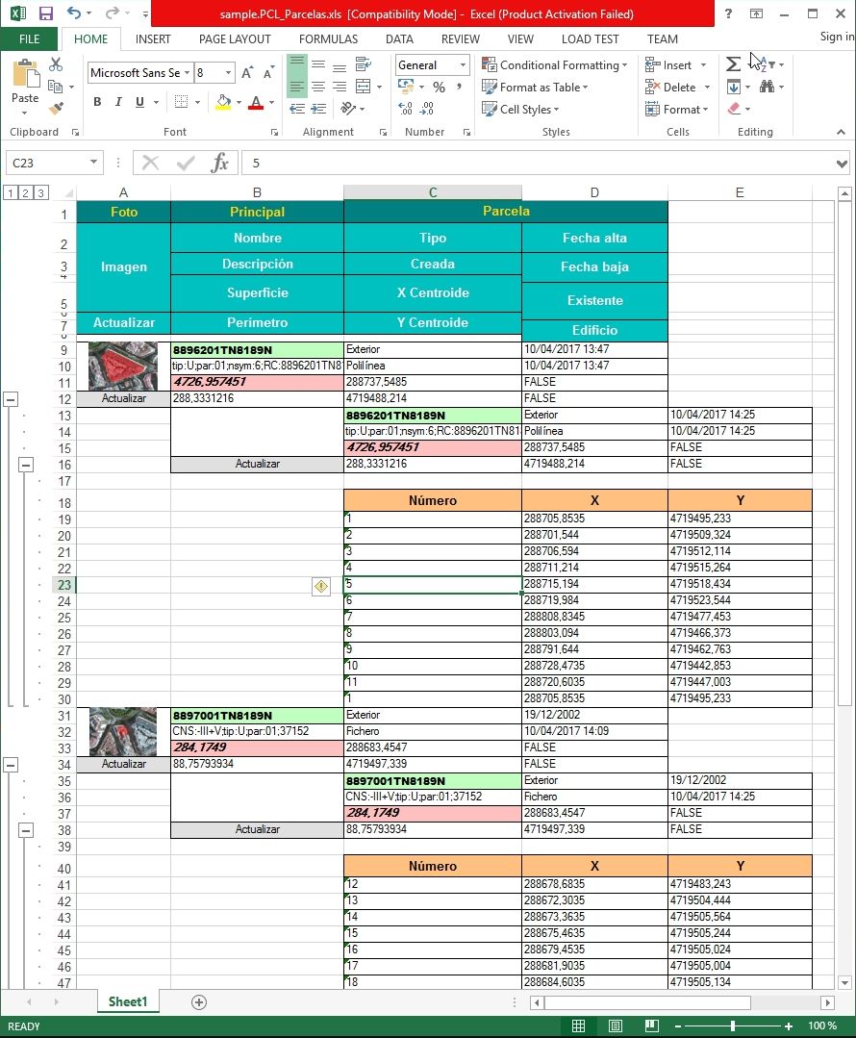Save the workbook with the floppy icon
This screenshot has width=856, height=1038.
(x=45, y=13)
